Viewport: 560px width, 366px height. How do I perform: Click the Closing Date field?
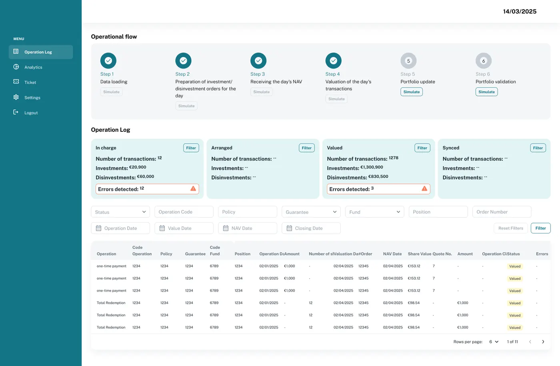click(x=311, y=228)
